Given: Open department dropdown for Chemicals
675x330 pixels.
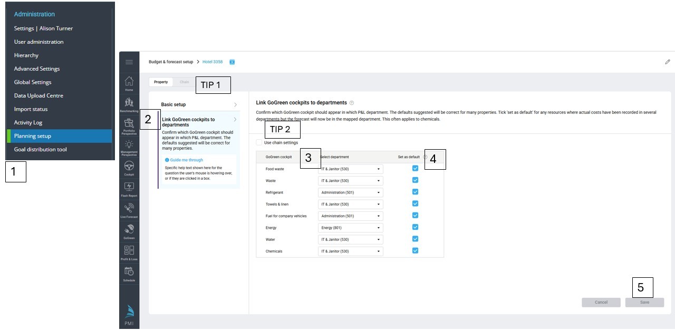Looking at the screenshot, I should click(x=350, y=251).
